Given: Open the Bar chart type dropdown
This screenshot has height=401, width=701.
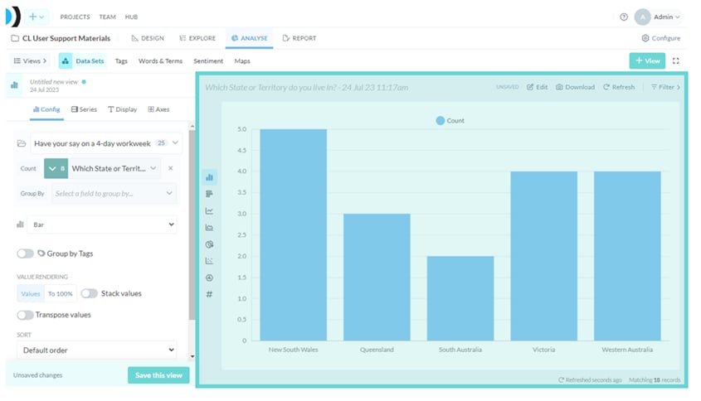Looking at the screenshot, I should click(x=102, y=225).
